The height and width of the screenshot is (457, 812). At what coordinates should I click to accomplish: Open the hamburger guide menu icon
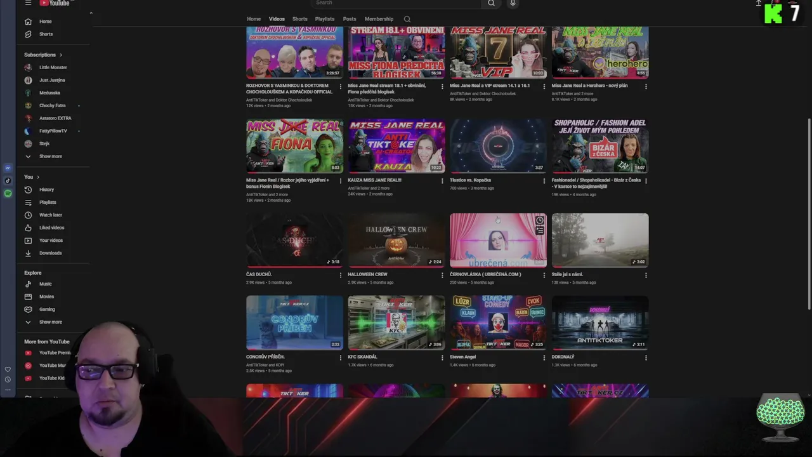click(x=28, y=3)
